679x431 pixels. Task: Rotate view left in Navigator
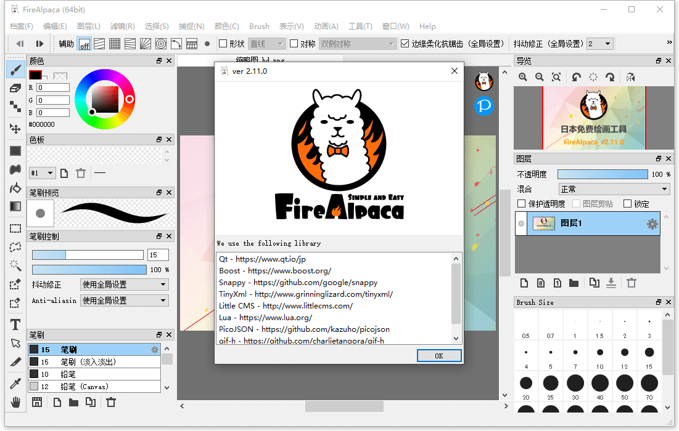576,77
